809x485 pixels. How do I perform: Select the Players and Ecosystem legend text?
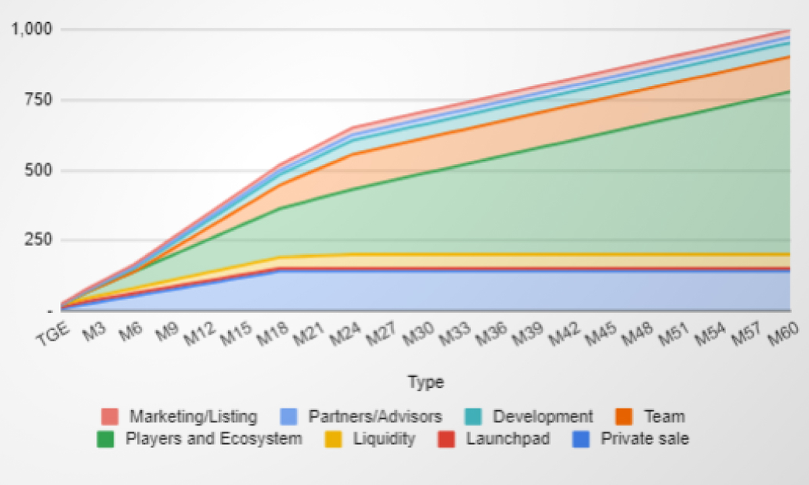pos(213,439)
